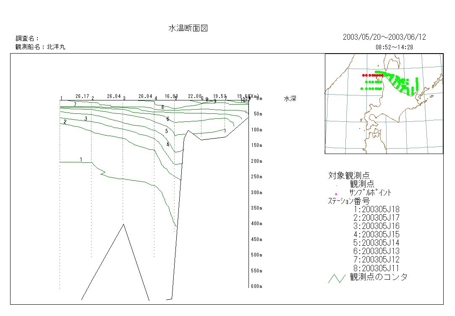Click the magenta sample point marker in legend
The width and height of the screenshot is (455, 316).
click(x=336, y=194)
